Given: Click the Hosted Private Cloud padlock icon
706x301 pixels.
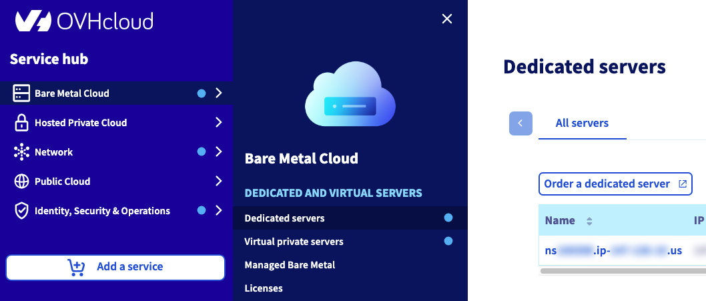Looking at the screenshot, I should point(21,123).
